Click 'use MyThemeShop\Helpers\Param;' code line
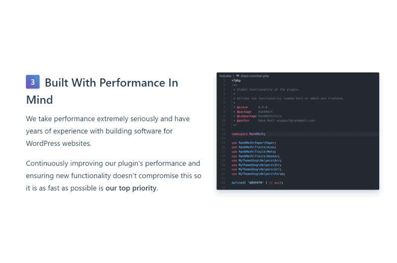Viewport: 397px width, 263px height. pyautogui.click(x=258, y=174)
